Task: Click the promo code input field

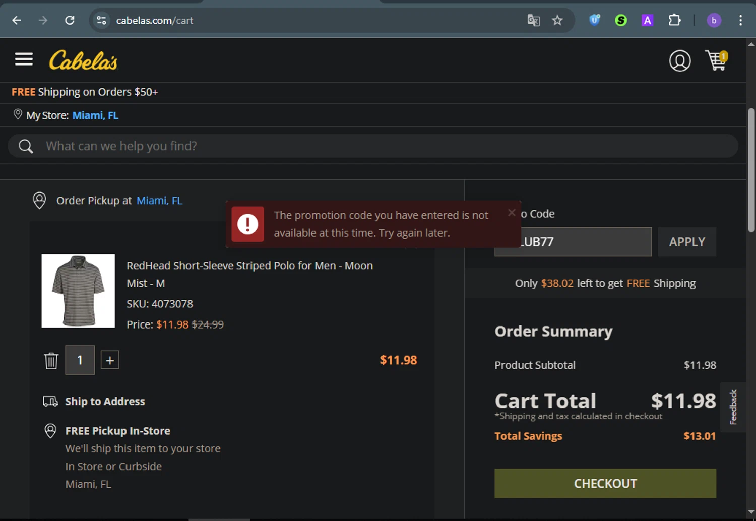Action: 573,242
